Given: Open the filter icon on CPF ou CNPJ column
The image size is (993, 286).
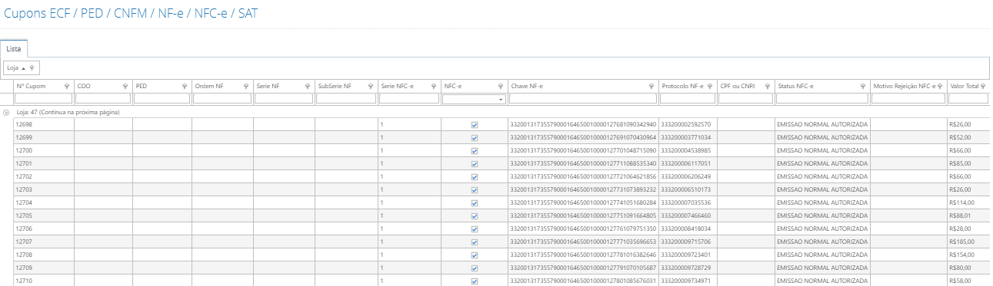Looking at the screenshot, I should tap(767, 87).
